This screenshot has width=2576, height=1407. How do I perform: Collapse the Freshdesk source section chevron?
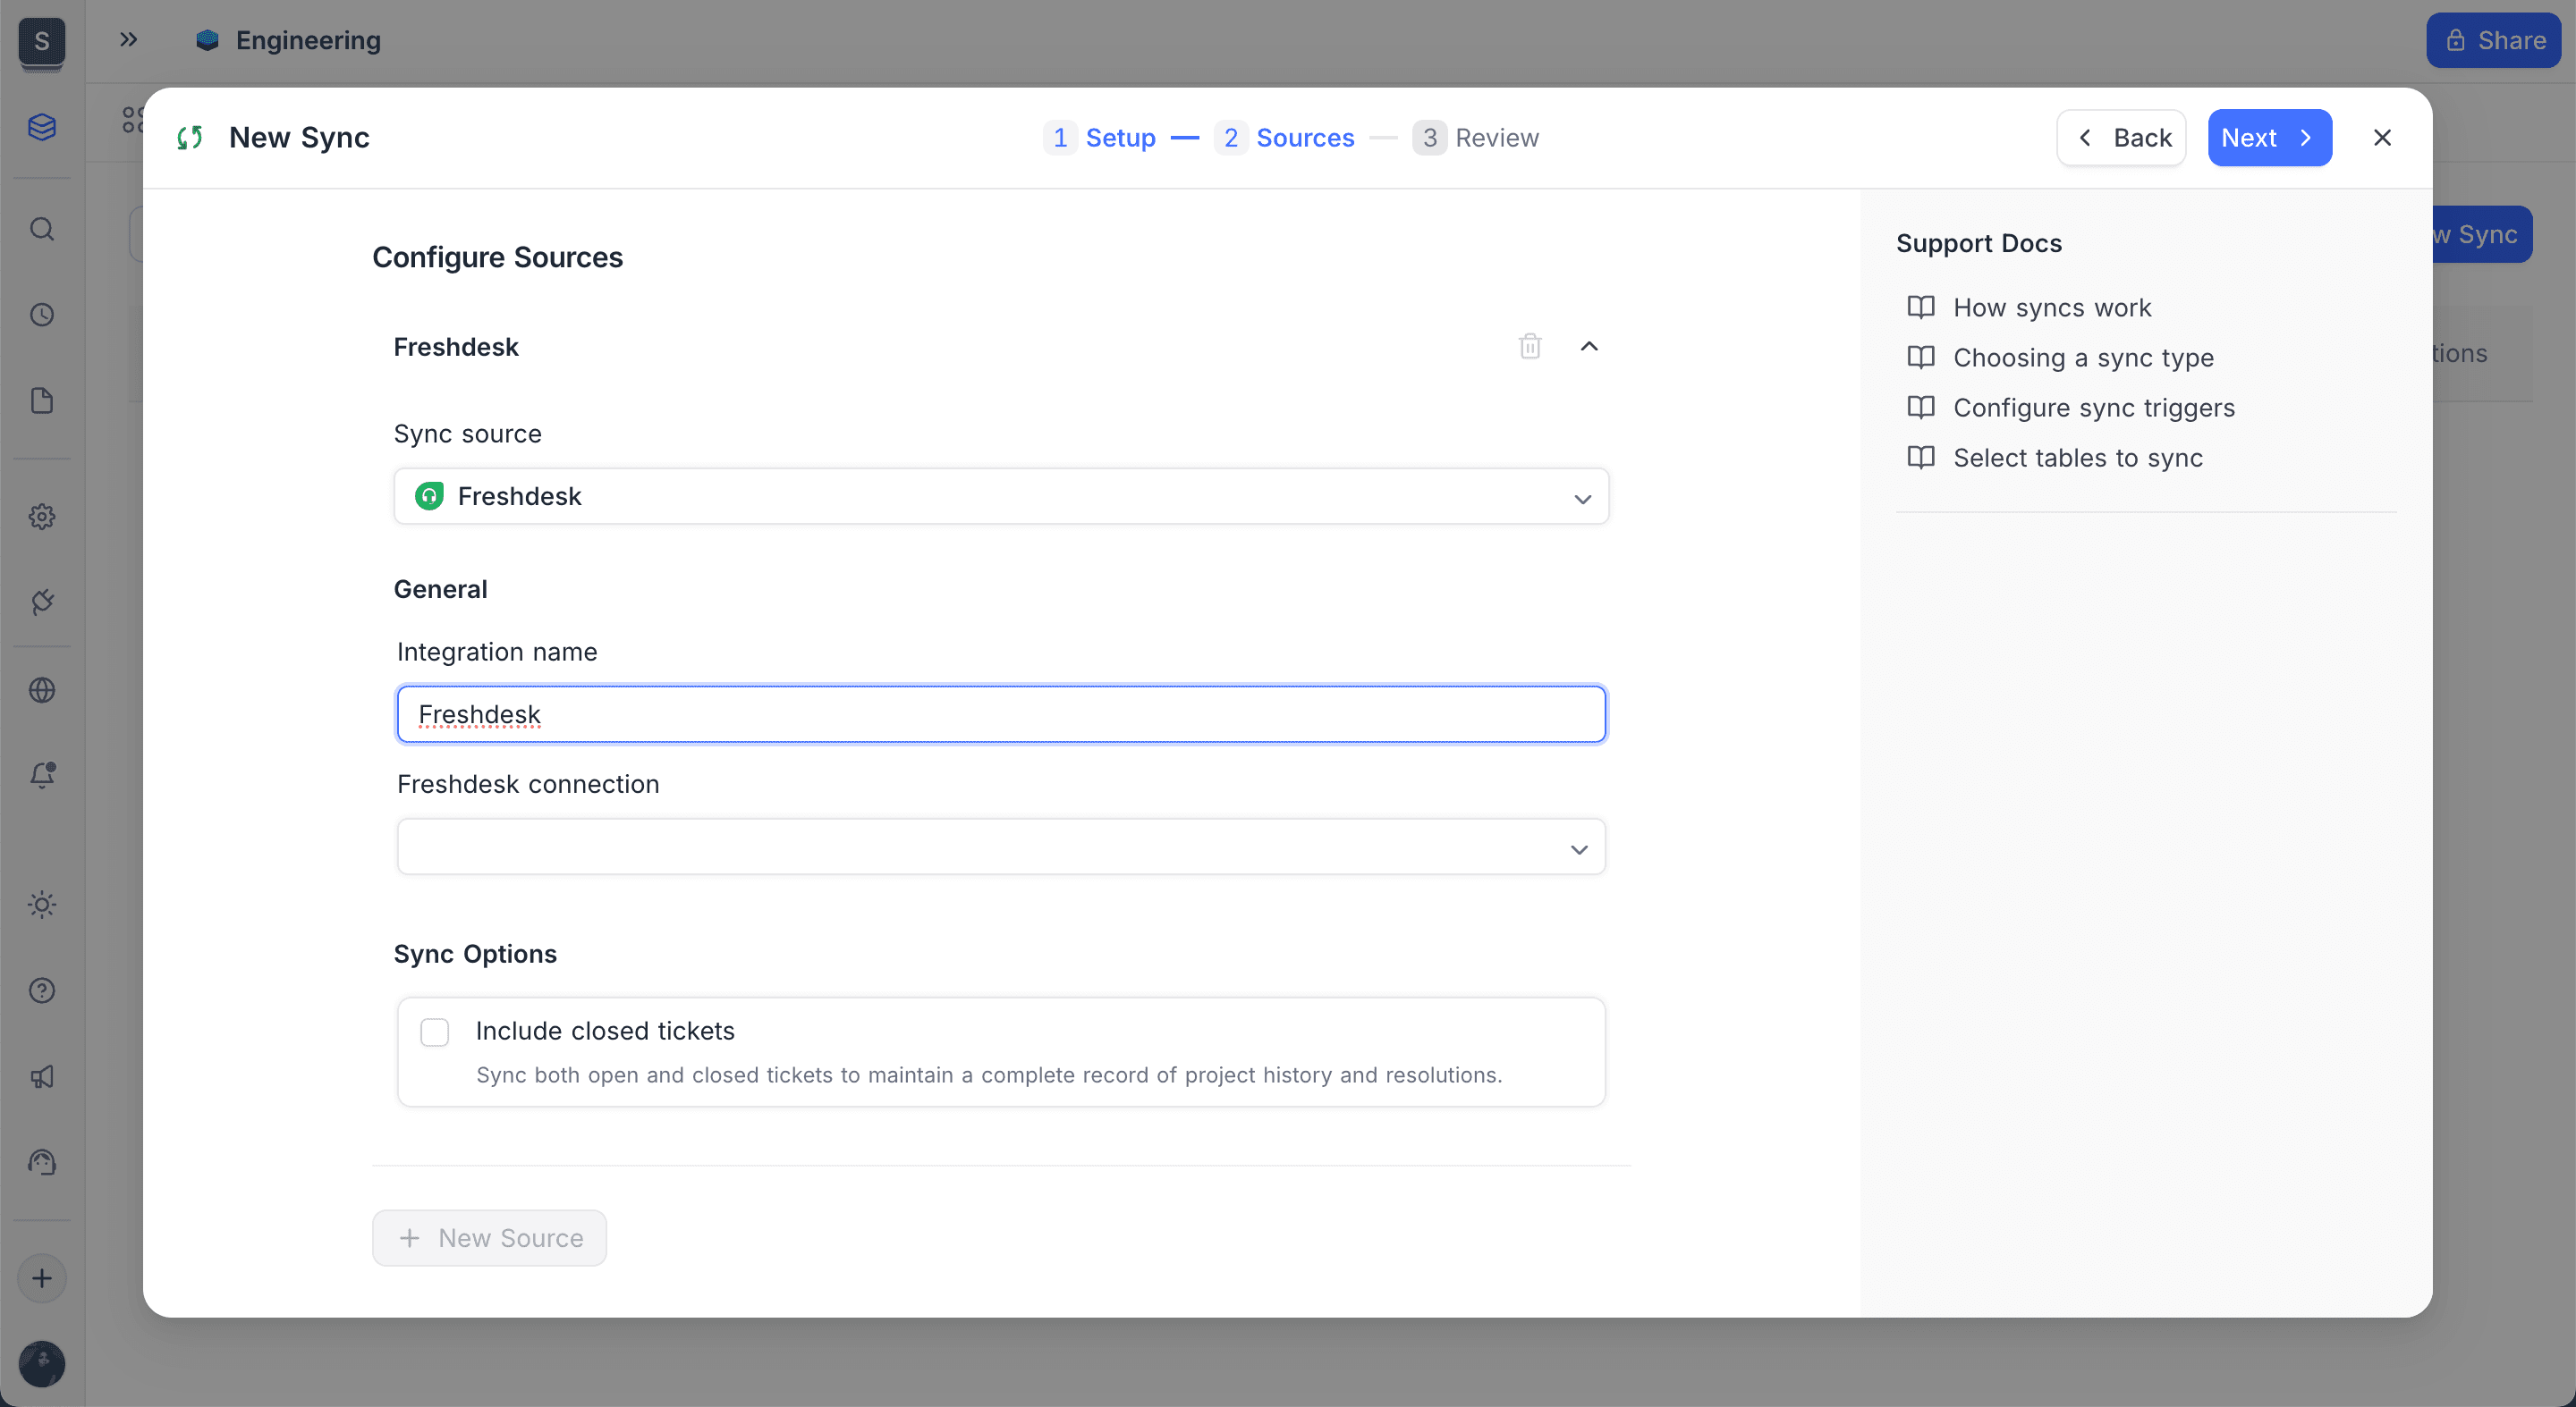point(1590,346)
